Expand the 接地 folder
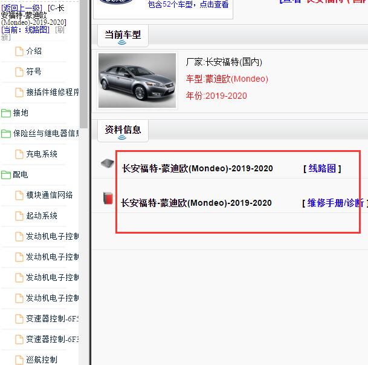368x365 pixels. (x=6, y=113)
